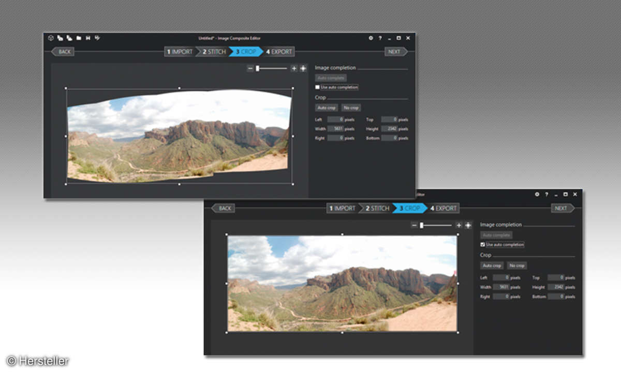
Task: Click Auto crop button in upper window
Action: (x=327, y=107)
